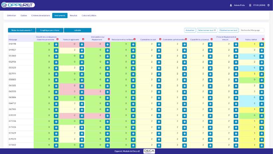Click the OPPERET logo
Screen dimensions: 273x154
(18, 5)
